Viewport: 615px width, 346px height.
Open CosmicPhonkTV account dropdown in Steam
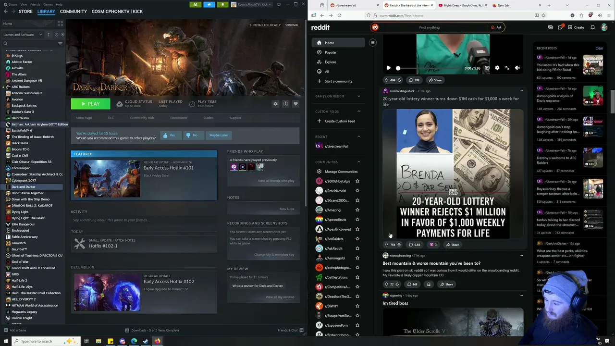pos(251,4)
